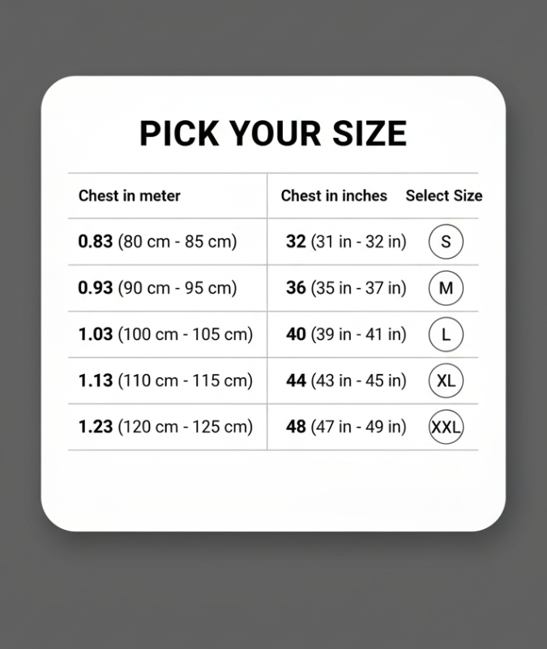This screenshot has width=547, height=649.
Task: Click the "PICK YOUR SIZE" heading
Action: (x=273, y=133)
